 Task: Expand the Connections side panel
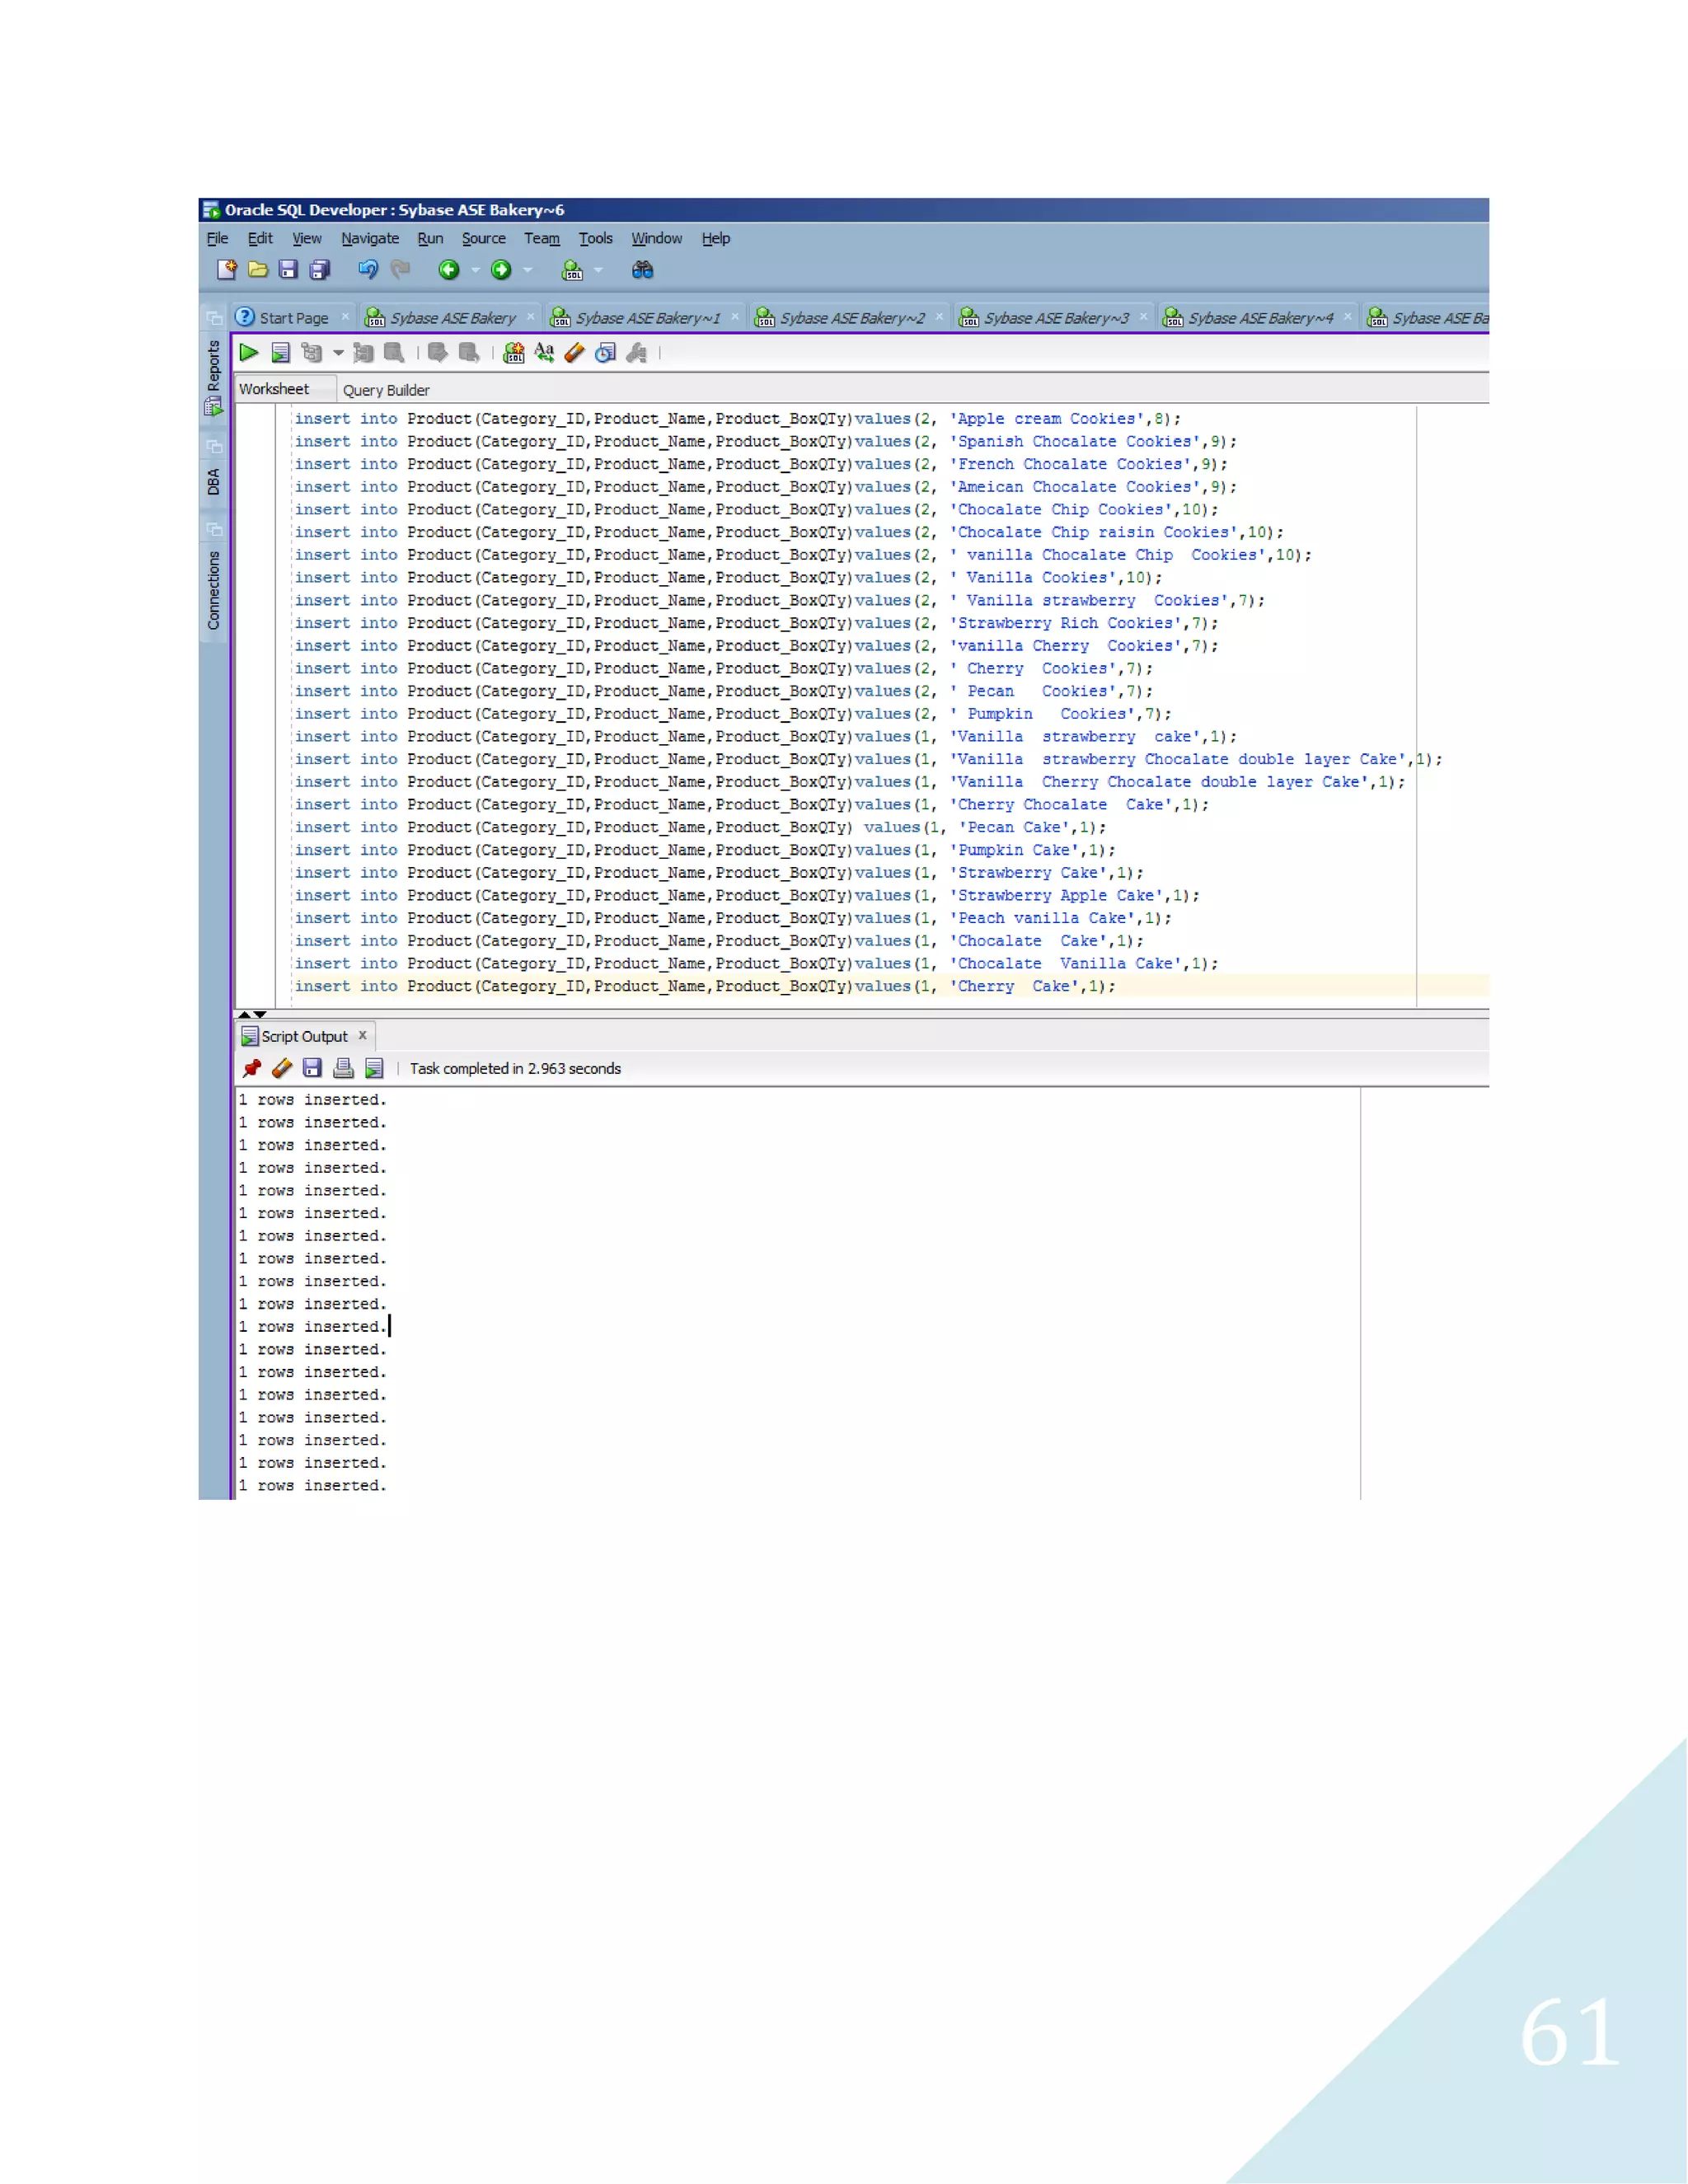(213, 590)
